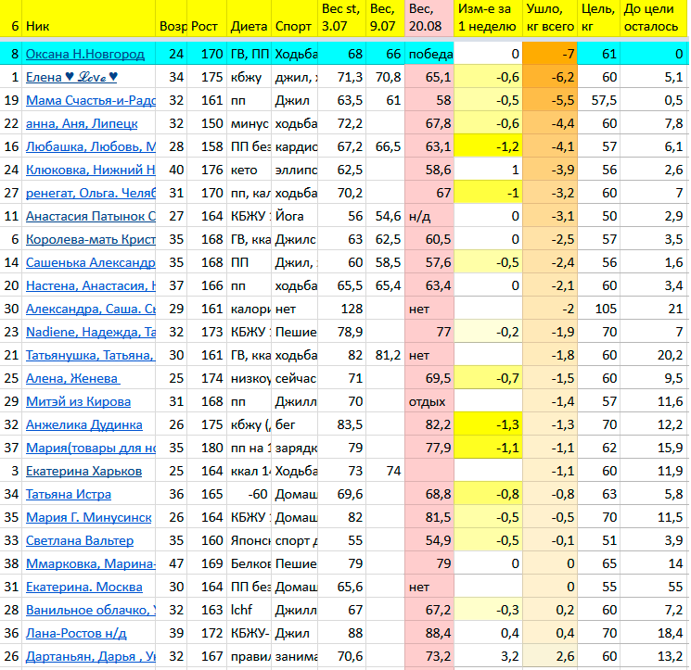The image size is (691, 670).
Task: Open the Анжелика Дудинка hyperlink
Action: pyautogui.click(x=83, y=425)
